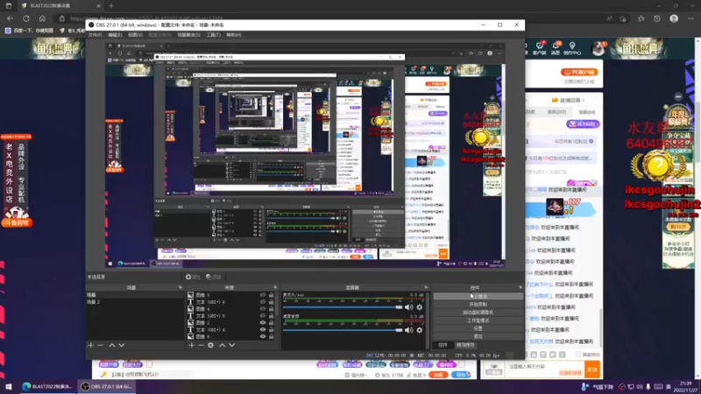Click the 退出 exit button
This screenshot has width=701, height=394.
tap(478, 336)
